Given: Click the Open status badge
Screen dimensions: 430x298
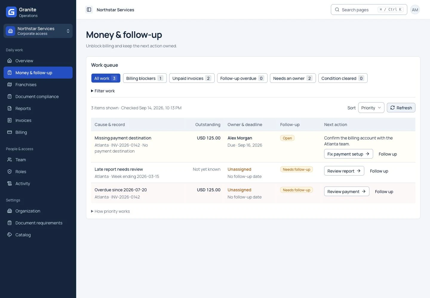Looking at the screenshot, I should (x=287, y=138).
